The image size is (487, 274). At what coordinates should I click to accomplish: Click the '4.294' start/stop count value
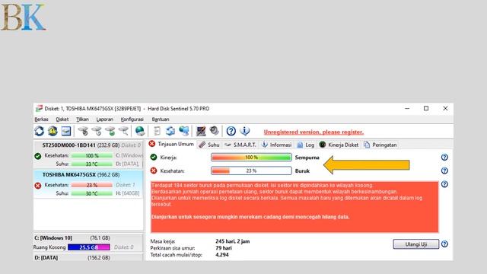point(222,255)
